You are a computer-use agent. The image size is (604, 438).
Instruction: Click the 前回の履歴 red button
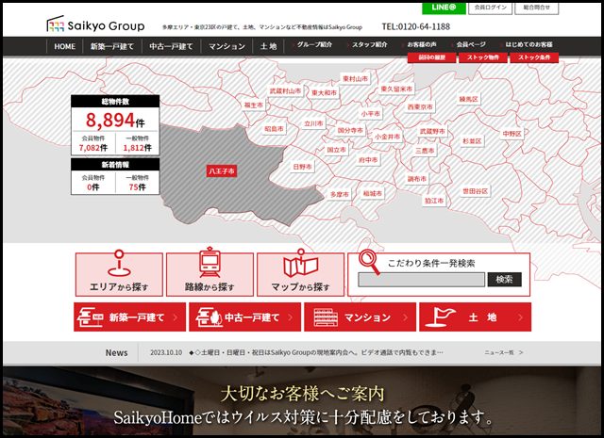point(432,57)
